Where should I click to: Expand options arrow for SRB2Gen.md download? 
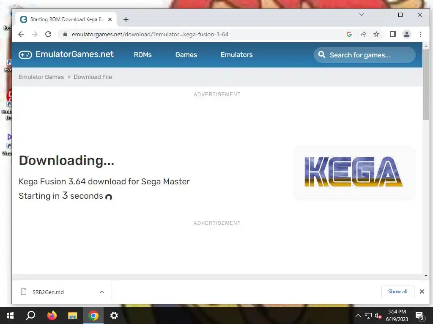coord(102,292)
